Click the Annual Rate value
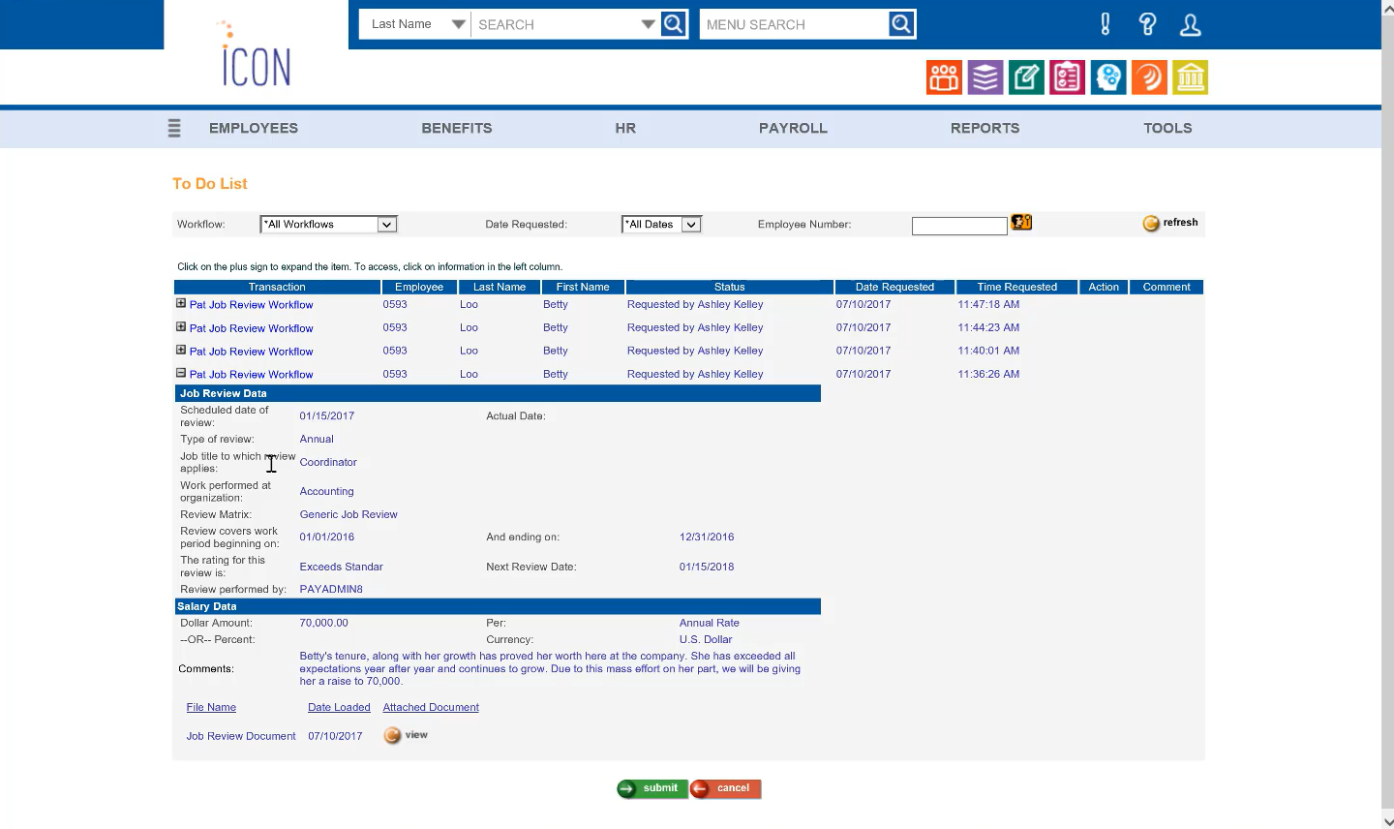This screenshot has height=829, width=1394. click(710, 623)
